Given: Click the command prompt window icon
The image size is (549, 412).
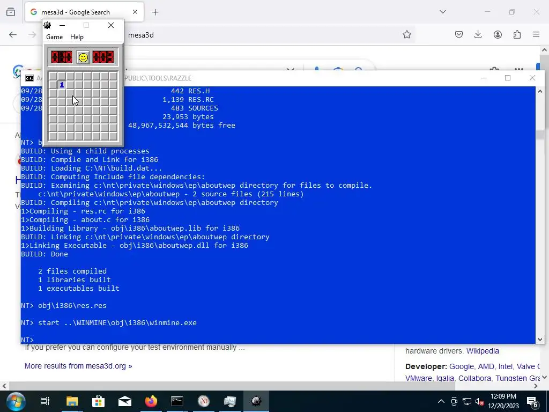Looking at the screenshot, I should tap(29, 78).
